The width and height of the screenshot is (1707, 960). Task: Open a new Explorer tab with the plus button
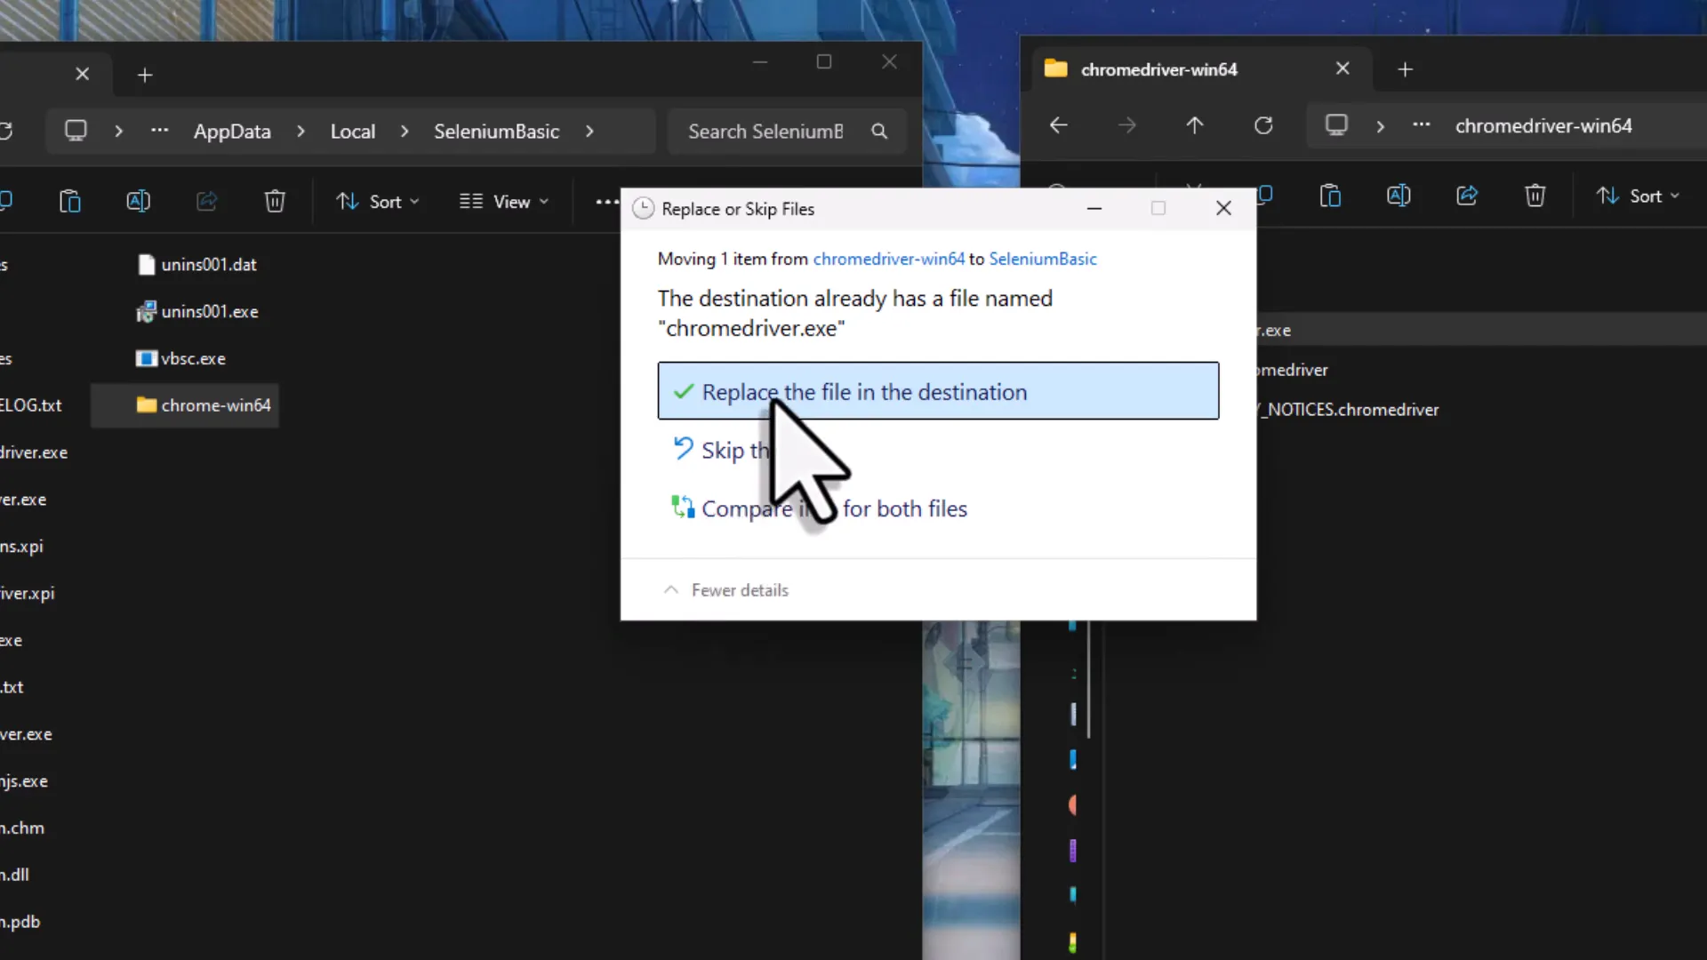coord(1405,68)
